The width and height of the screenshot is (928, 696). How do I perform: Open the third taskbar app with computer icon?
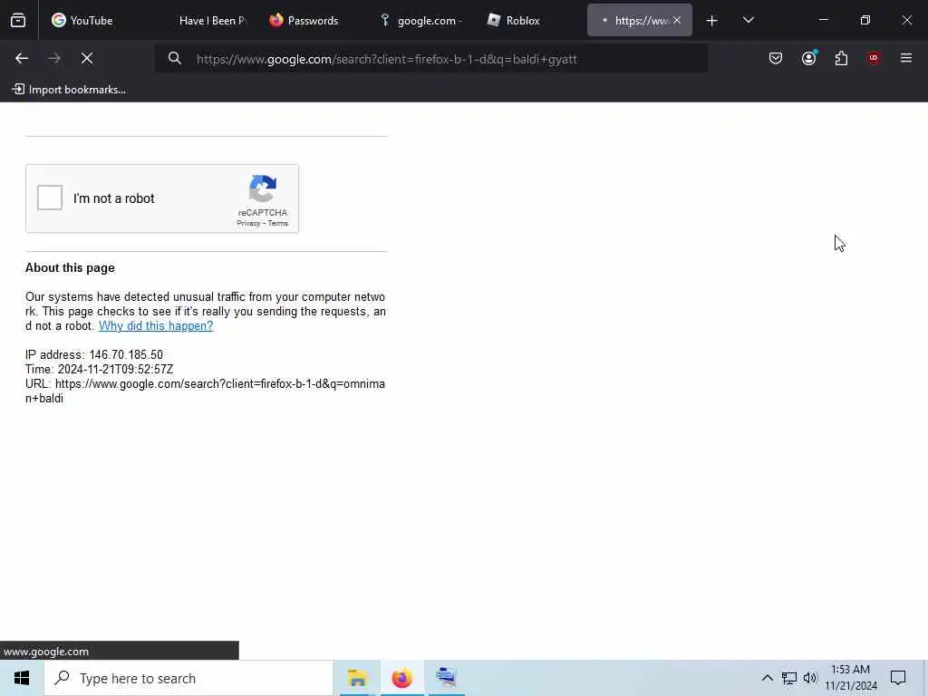[446, 678]
